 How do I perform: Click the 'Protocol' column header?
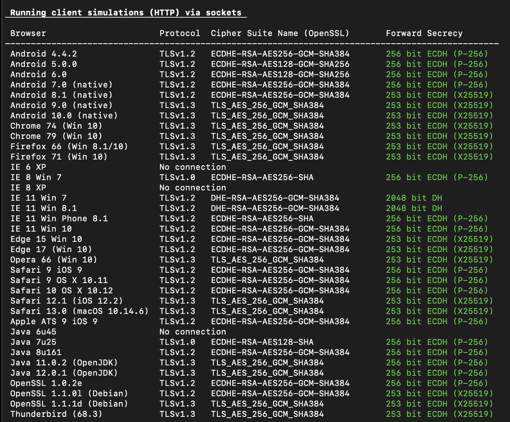[180, 33]
